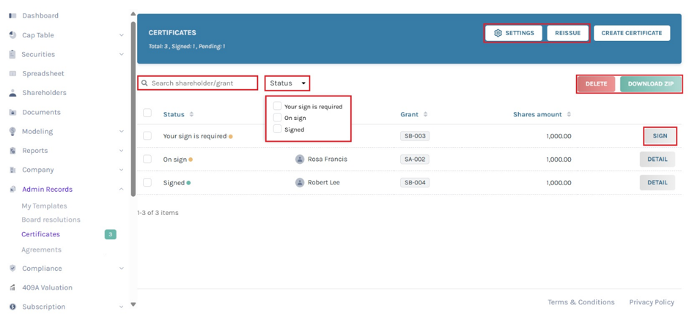Viewport: 689px width, 319px height.
Task: Open Certificates submenu item
Action: pos(41,234)
